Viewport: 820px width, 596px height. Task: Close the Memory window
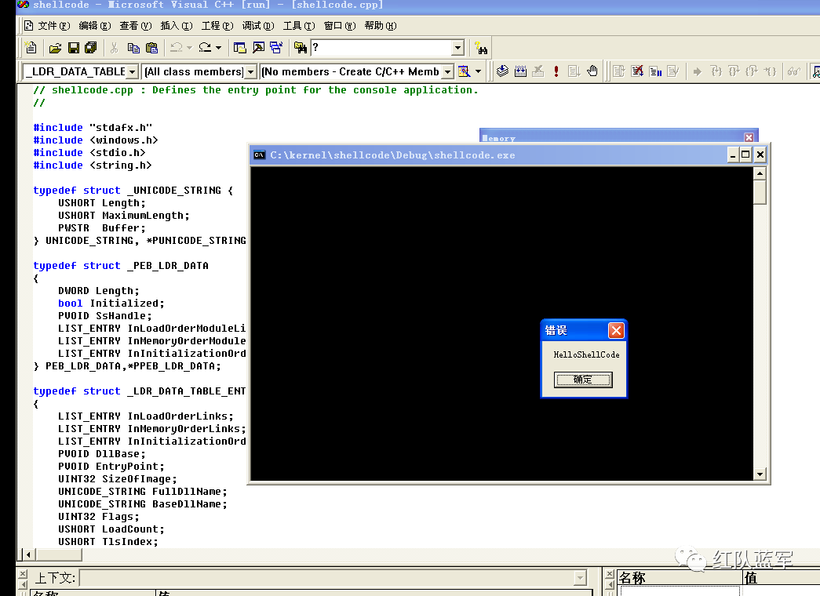point(749,137)
